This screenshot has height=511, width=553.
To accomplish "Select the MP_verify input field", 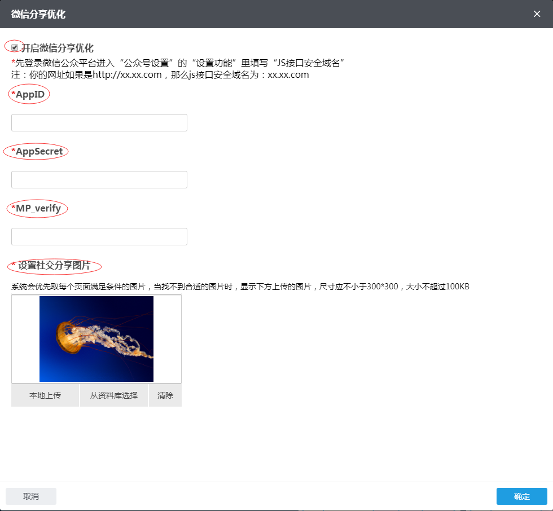I will [x=99, y=236].
